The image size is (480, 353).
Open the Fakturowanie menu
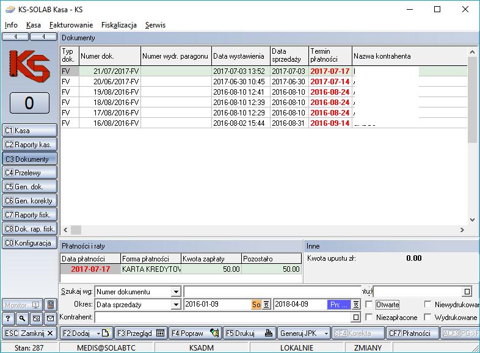click(71, 25)
